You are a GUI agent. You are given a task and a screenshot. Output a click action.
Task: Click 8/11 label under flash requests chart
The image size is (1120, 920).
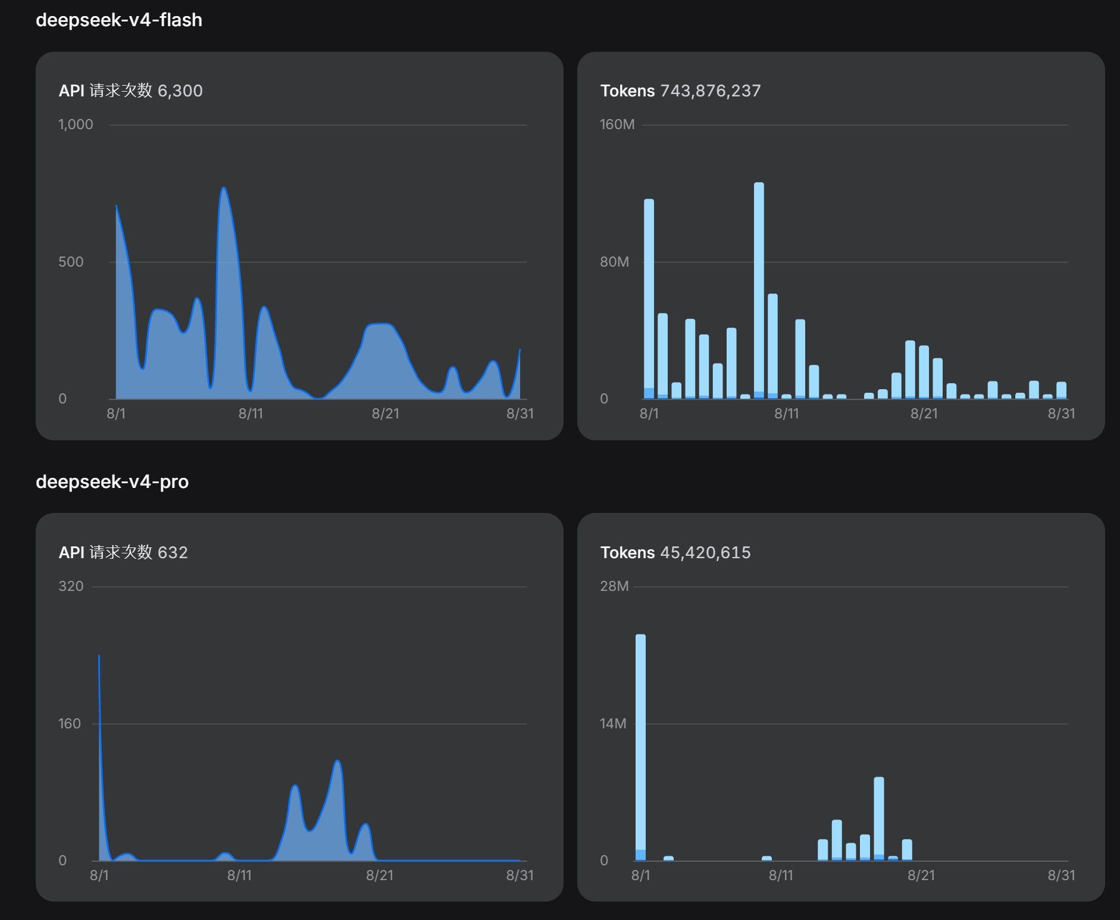click(251, 414)
